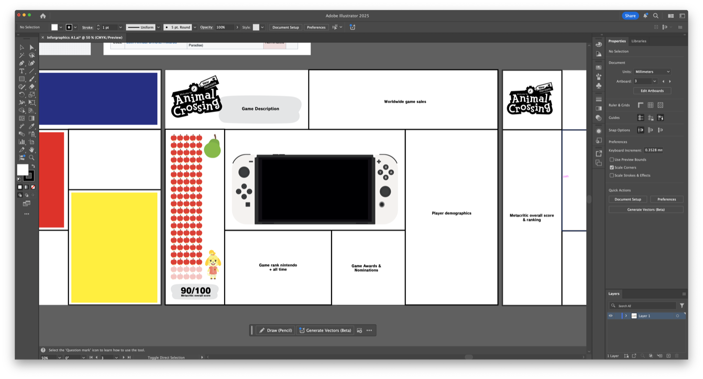Toggle Lock Guides button
Screen dimensions: 703x379
pyautogui.click(x=651, y=118)
